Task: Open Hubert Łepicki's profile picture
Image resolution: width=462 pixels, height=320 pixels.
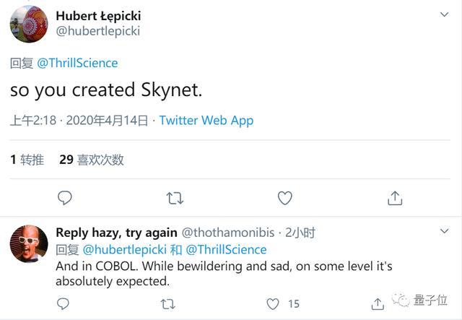Action: tap(29, 24)
